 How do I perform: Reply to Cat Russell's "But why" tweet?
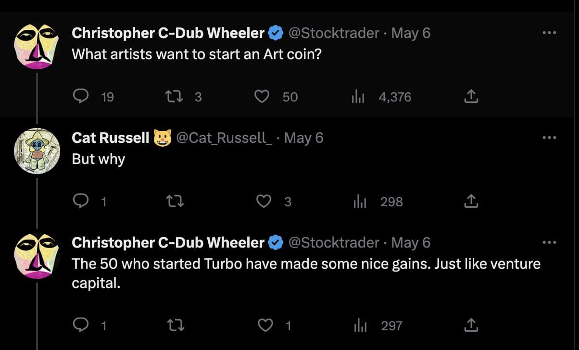(x=79, y=201)
